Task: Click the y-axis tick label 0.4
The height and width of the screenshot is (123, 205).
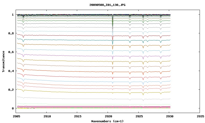Action: pyautogui.click(x=11, y=71)
